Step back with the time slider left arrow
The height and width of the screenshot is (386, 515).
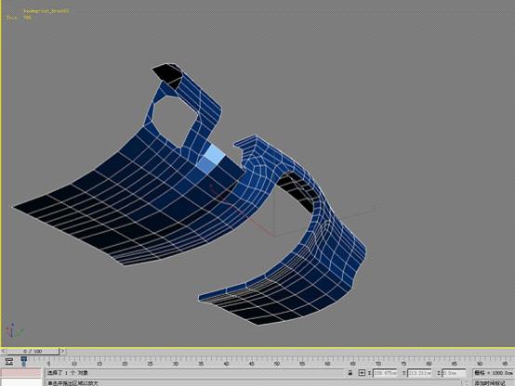(4, 352)
